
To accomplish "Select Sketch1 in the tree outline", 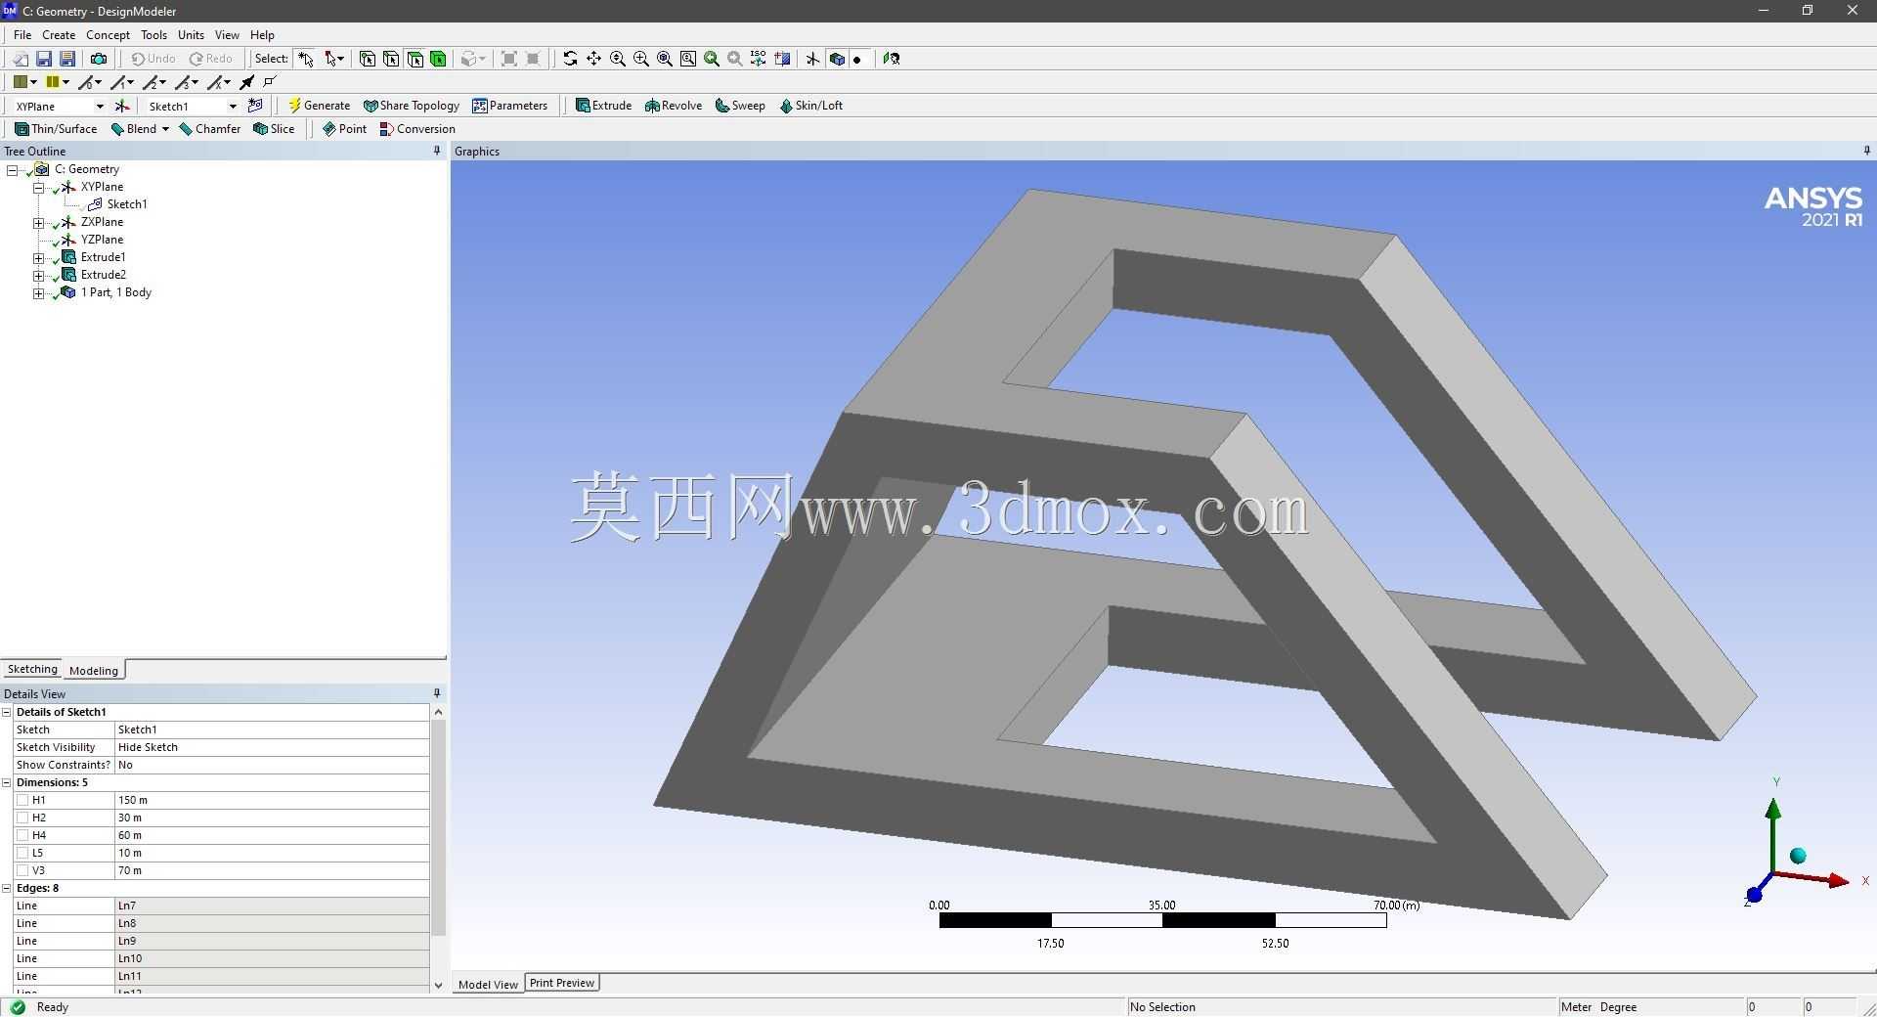I will point(127,204).
